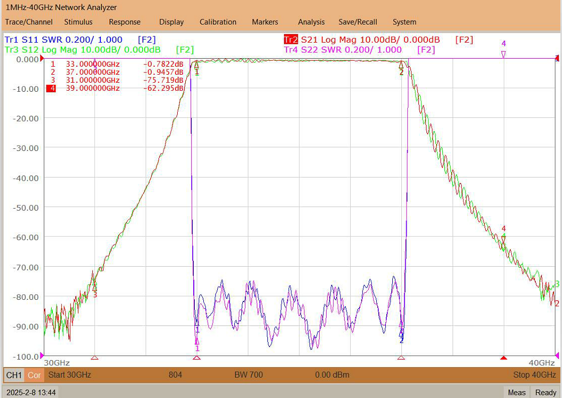The height and width of the screenshot is (398, 562).
Task: Click blue marker 2 on S11 trace
Action: pos(402,335)
